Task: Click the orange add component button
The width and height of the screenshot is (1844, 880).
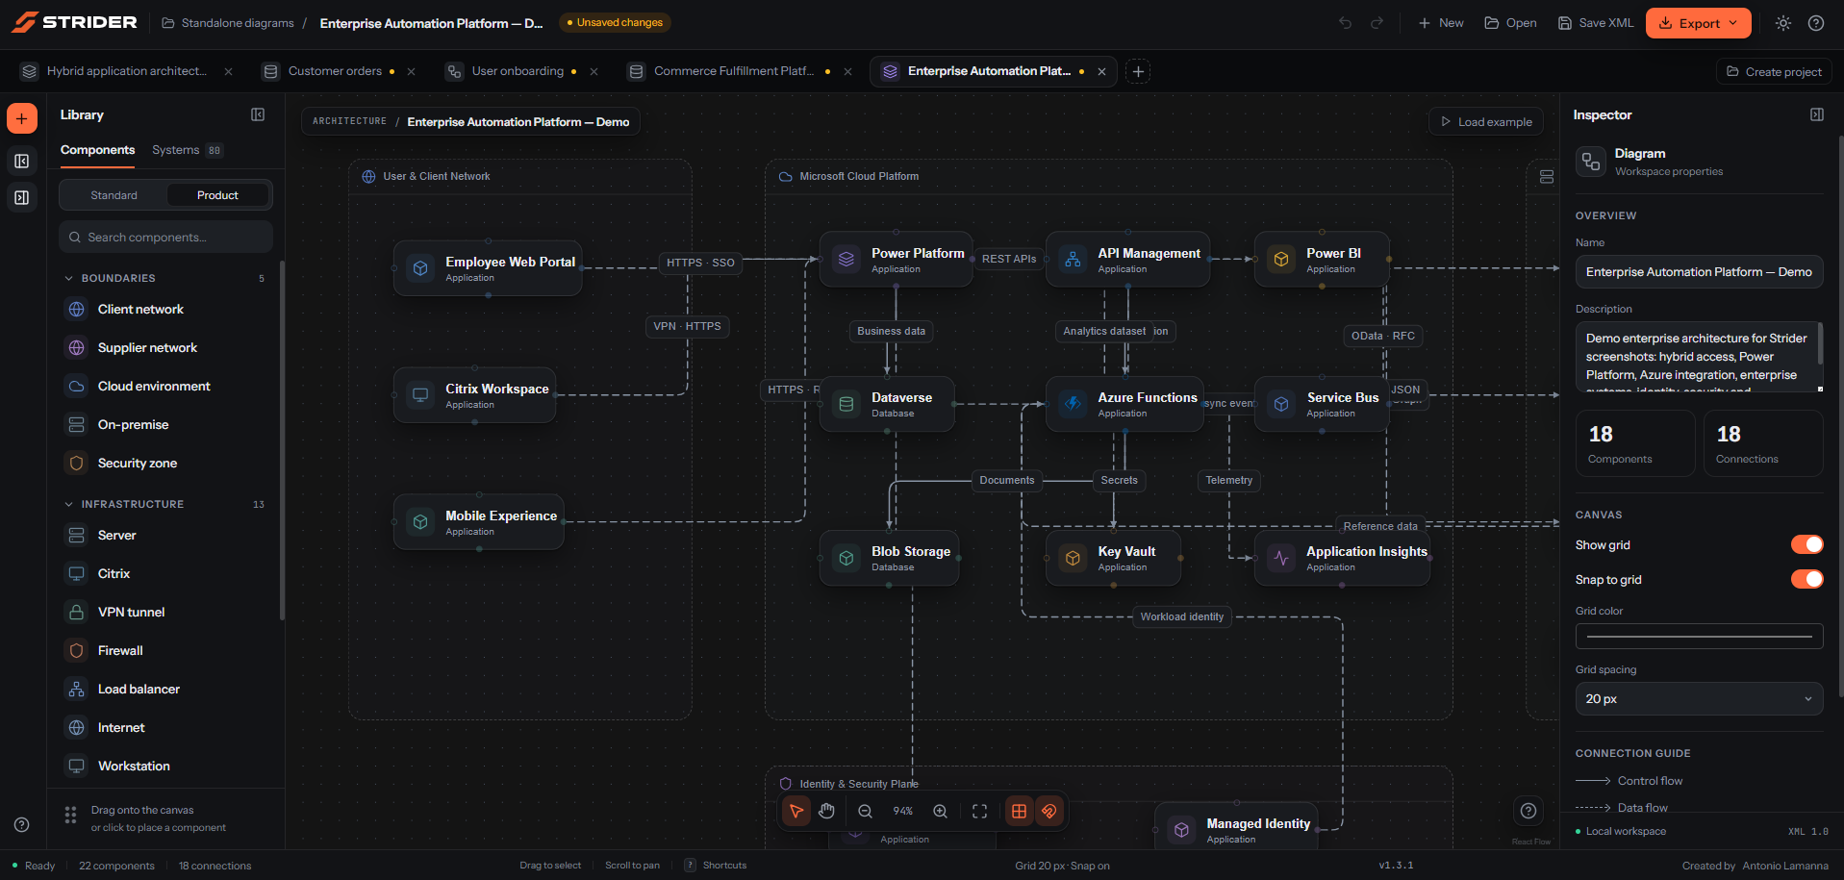Action: (22, 118)
